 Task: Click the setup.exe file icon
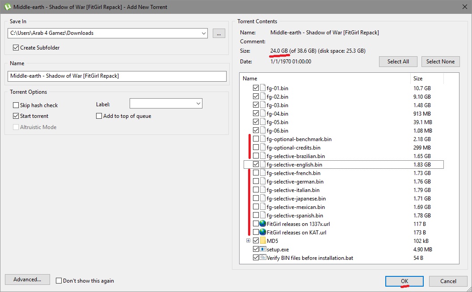pyautogui.click(x=263, y=249)
